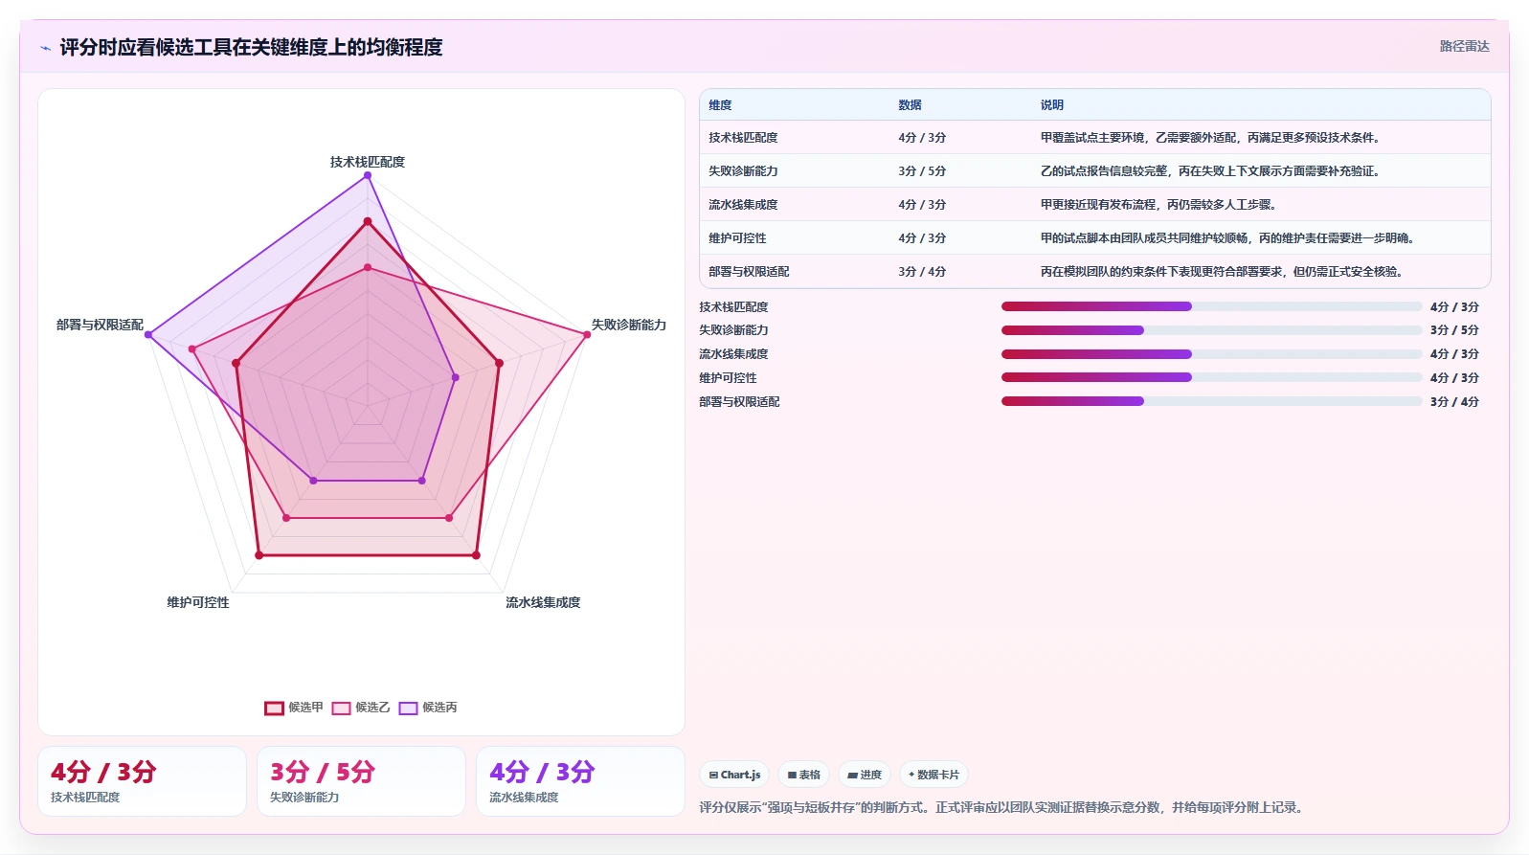Click the 表格 tag
This screenshot has width=1529, height=855.
[x=803, y=775]
